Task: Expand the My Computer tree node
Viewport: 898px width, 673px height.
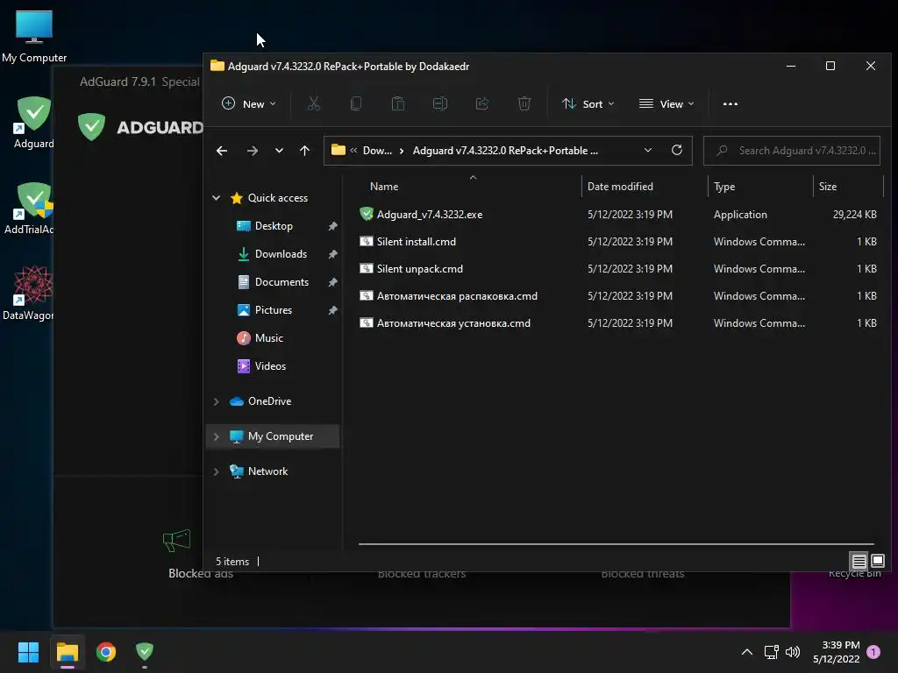Action: point(216,436)
